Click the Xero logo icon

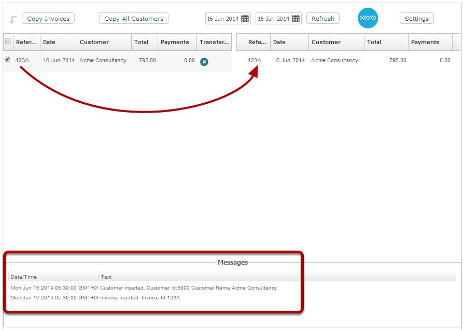(x=368, y=18)
